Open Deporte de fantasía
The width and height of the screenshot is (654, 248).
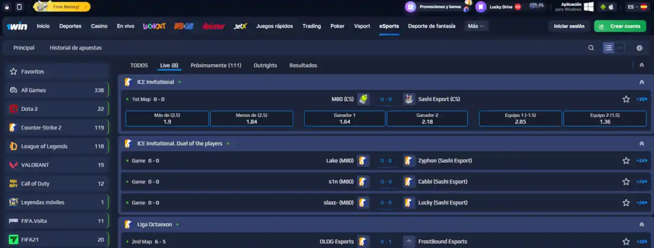(x=432, y=26)
